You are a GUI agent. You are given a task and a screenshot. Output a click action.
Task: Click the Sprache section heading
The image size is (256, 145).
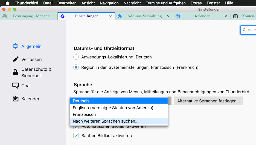tap(83, 85)
